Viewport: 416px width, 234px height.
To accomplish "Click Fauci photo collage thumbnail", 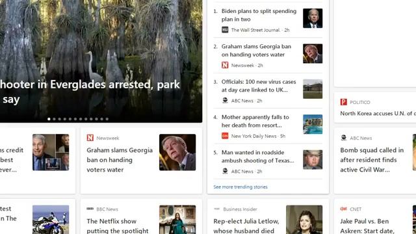I will point(51,152).
